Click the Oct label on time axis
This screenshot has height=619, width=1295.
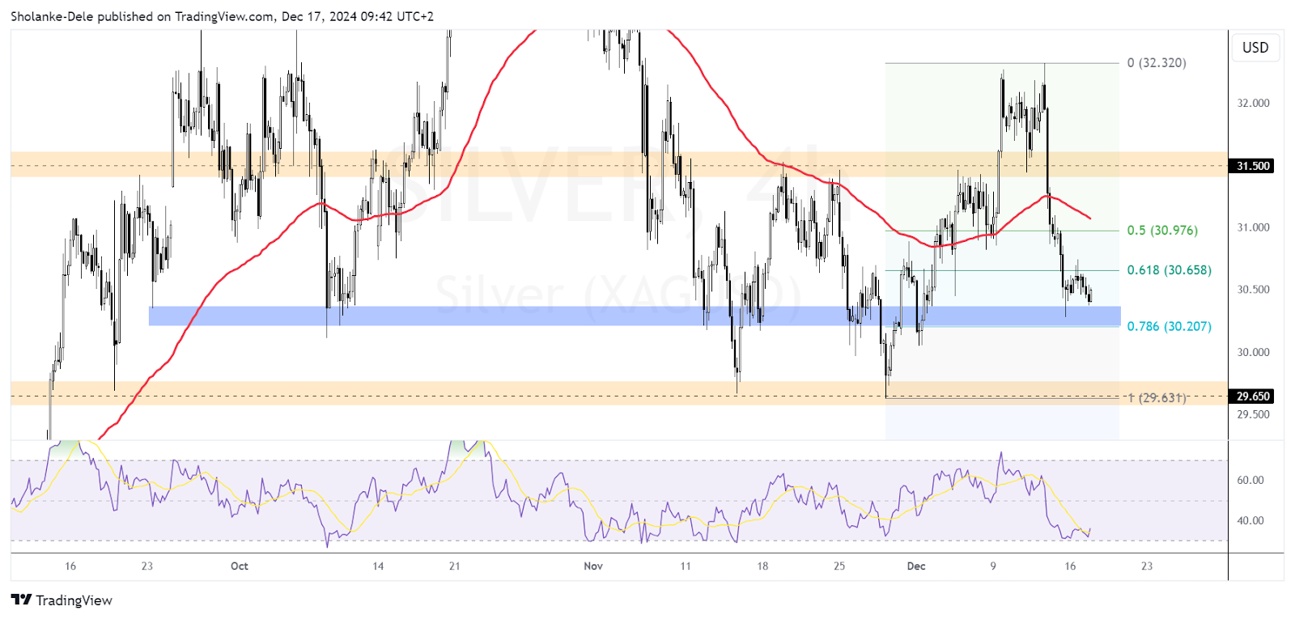click(240, 566)
